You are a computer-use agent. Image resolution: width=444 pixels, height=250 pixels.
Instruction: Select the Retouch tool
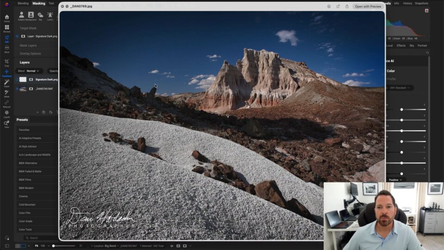(x=7, y=104)
